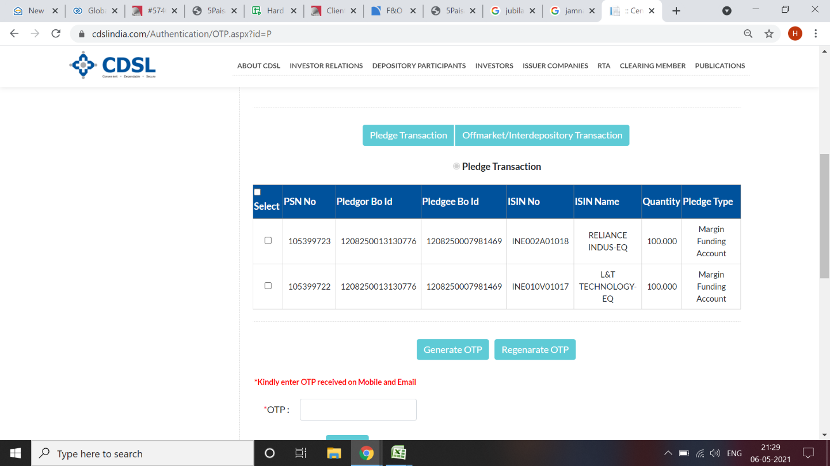830x466 pixels.
Task: Click the Windows taskbar search box
Action: point(143,453)
